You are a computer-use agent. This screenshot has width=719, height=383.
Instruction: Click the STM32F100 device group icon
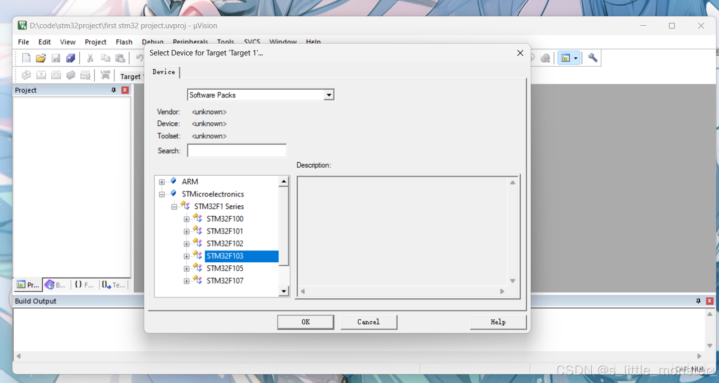[197, 218]
